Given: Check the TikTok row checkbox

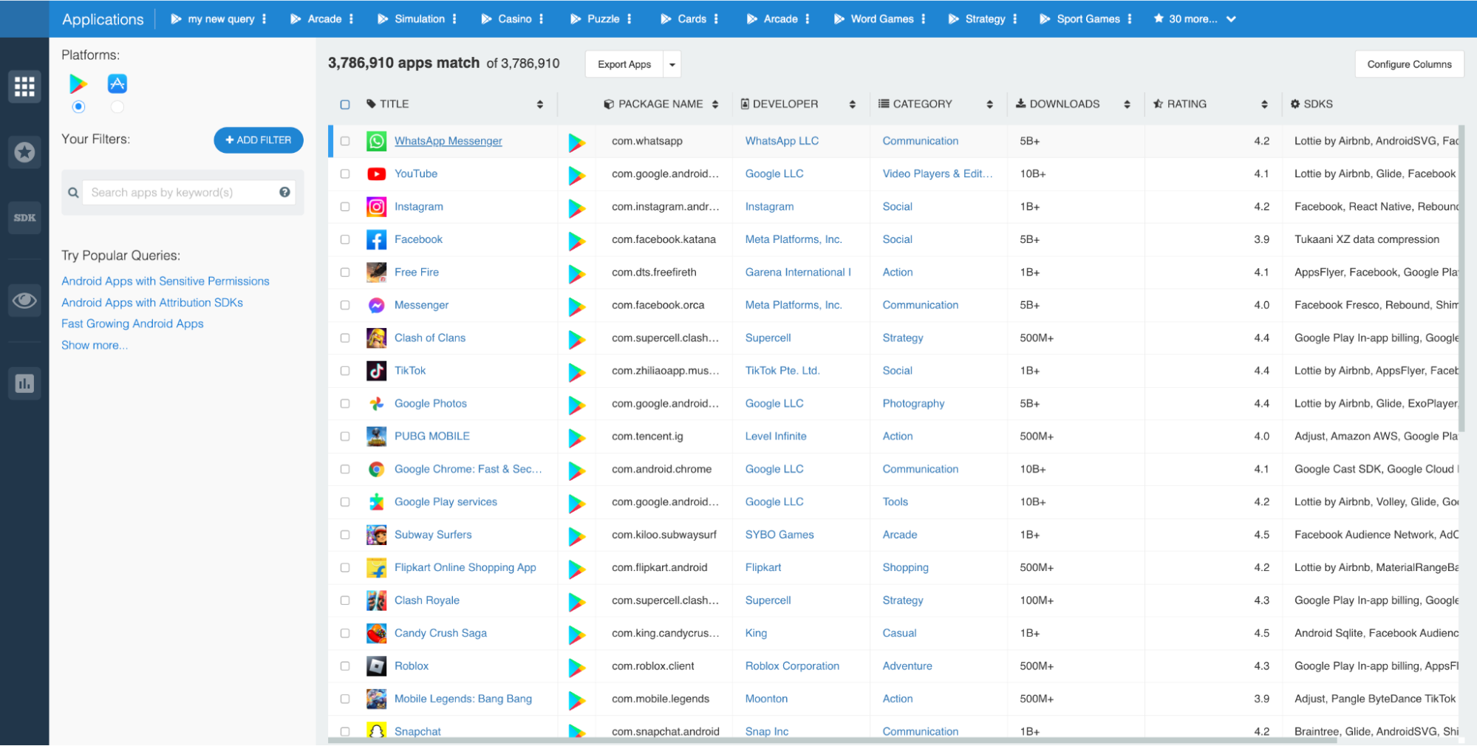Looking at the screenshot, I should (x=345, y=371).
